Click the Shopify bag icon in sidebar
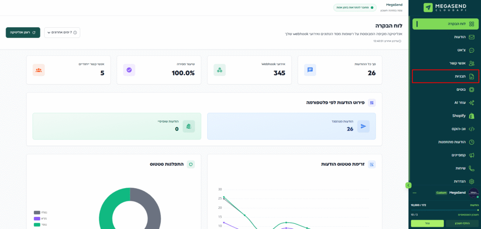 tap(472, 115)
